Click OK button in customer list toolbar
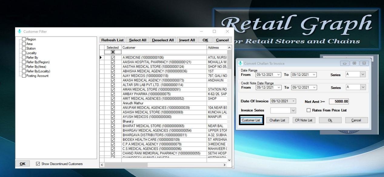This screenshot has height=177, width=384. coord(205,40)
